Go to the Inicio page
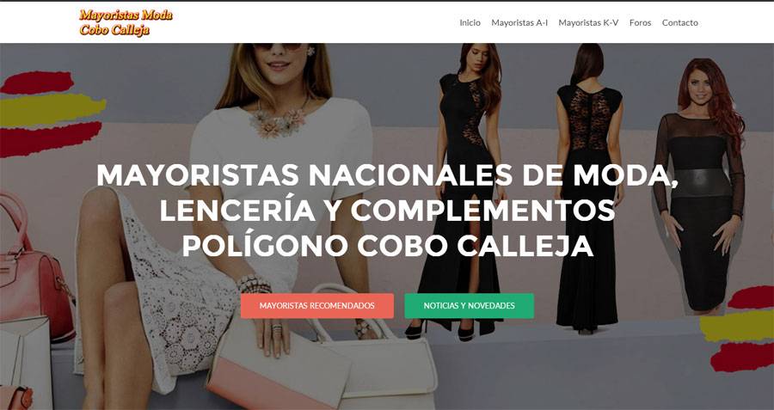 [470, 22]
